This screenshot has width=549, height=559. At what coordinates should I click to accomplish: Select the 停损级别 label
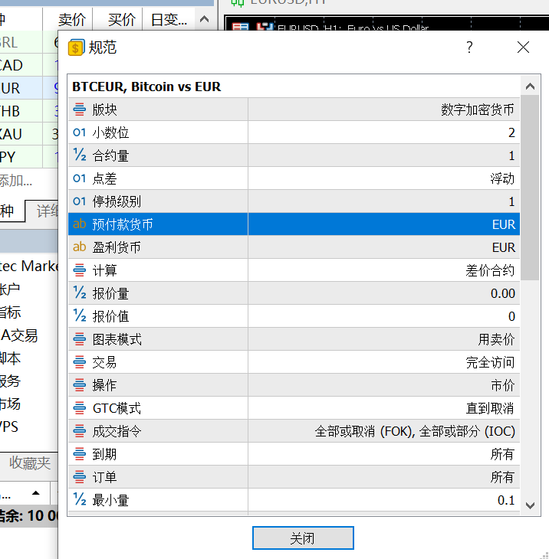117,201
